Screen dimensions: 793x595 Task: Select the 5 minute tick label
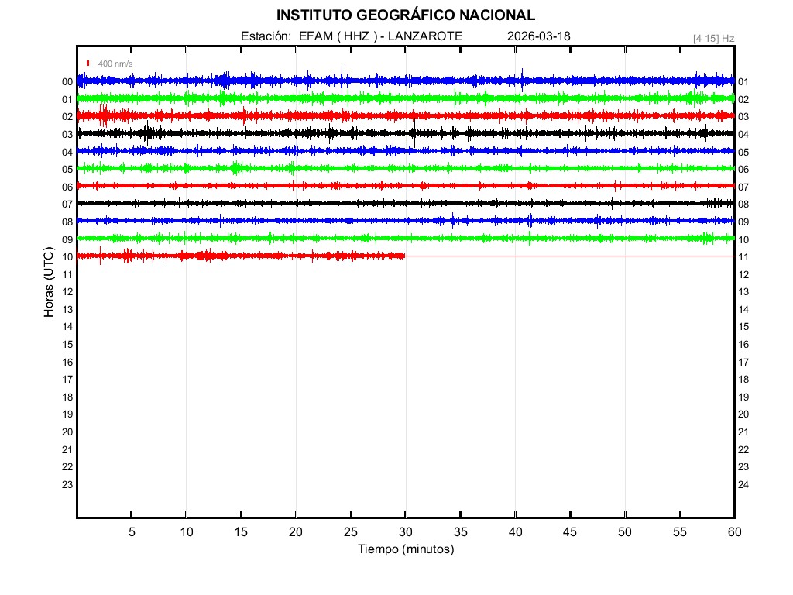point(132,531)
